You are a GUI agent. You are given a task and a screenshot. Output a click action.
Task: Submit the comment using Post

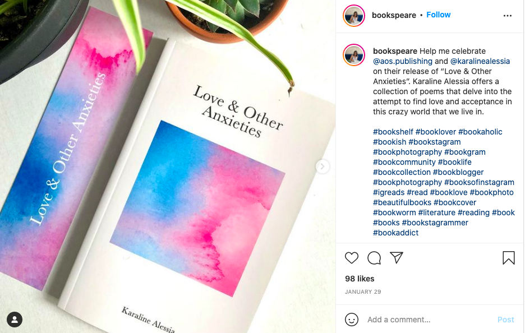505,320
